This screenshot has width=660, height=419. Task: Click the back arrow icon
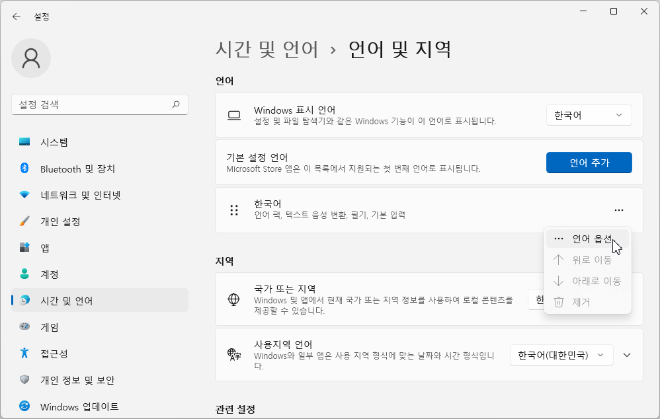coord(17,17)
